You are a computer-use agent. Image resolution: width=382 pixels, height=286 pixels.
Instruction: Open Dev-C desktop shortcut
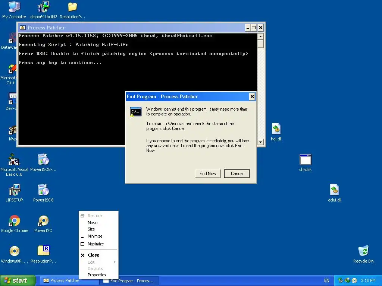coord(11,102)
